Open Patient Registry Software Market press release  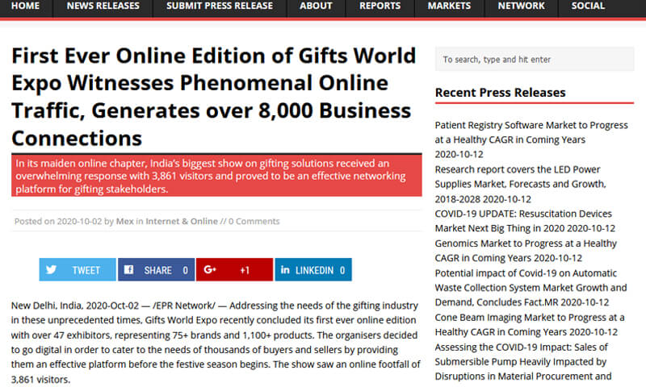(x=531, y=132)
